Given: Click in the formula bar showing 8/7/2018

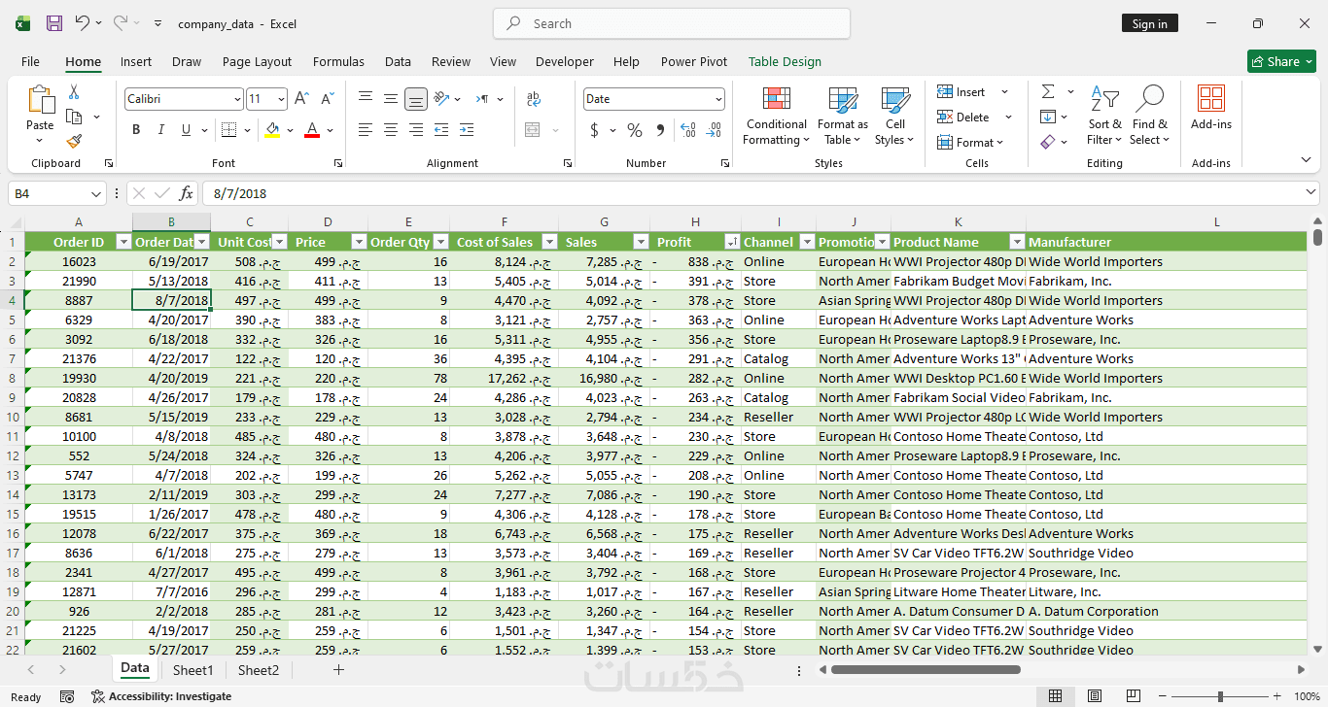Looking at the screenshot, I should coord(758,193).
